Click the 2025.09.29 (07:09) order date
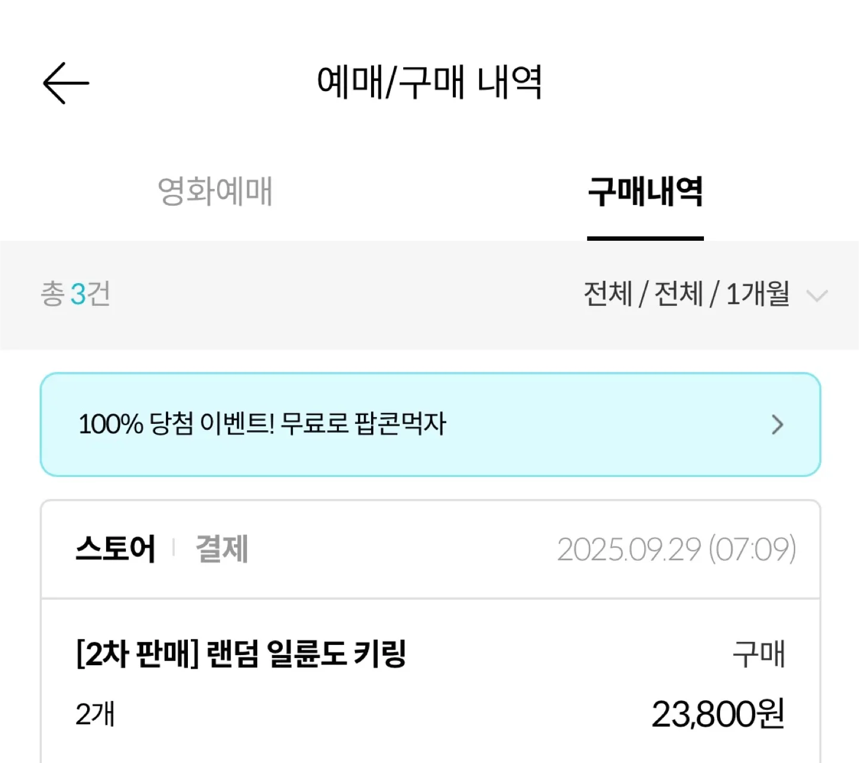Viewport: 859px width, 763px height. [x=676, y=549]
